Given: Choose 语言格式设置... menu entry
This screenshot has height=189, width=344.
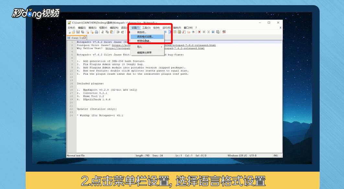Looking at the screenshot, I should click(x=147, y=37).
